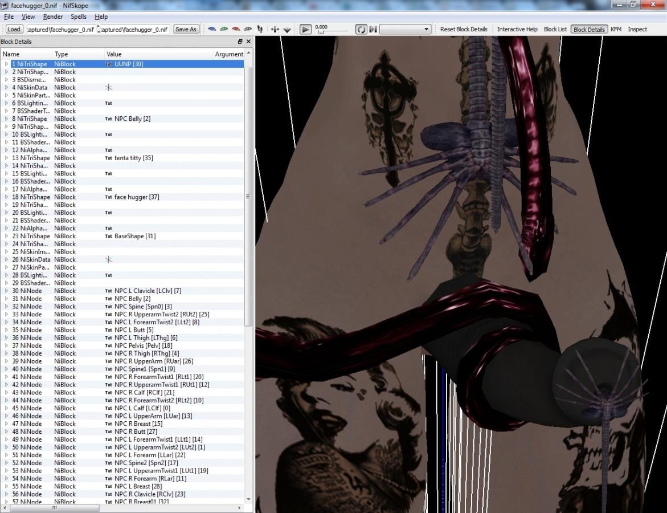Click the Txt icon in row 6 BSLightin
This screenshot has width=667, height=513.
108,103
